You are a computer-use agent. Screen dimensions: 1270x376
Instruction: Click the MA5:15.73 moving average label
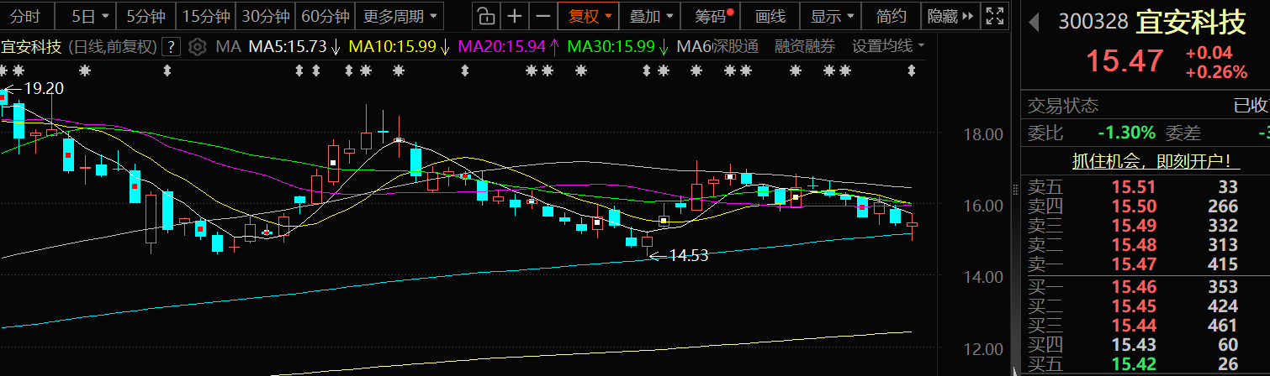click(x=287, y=46)
